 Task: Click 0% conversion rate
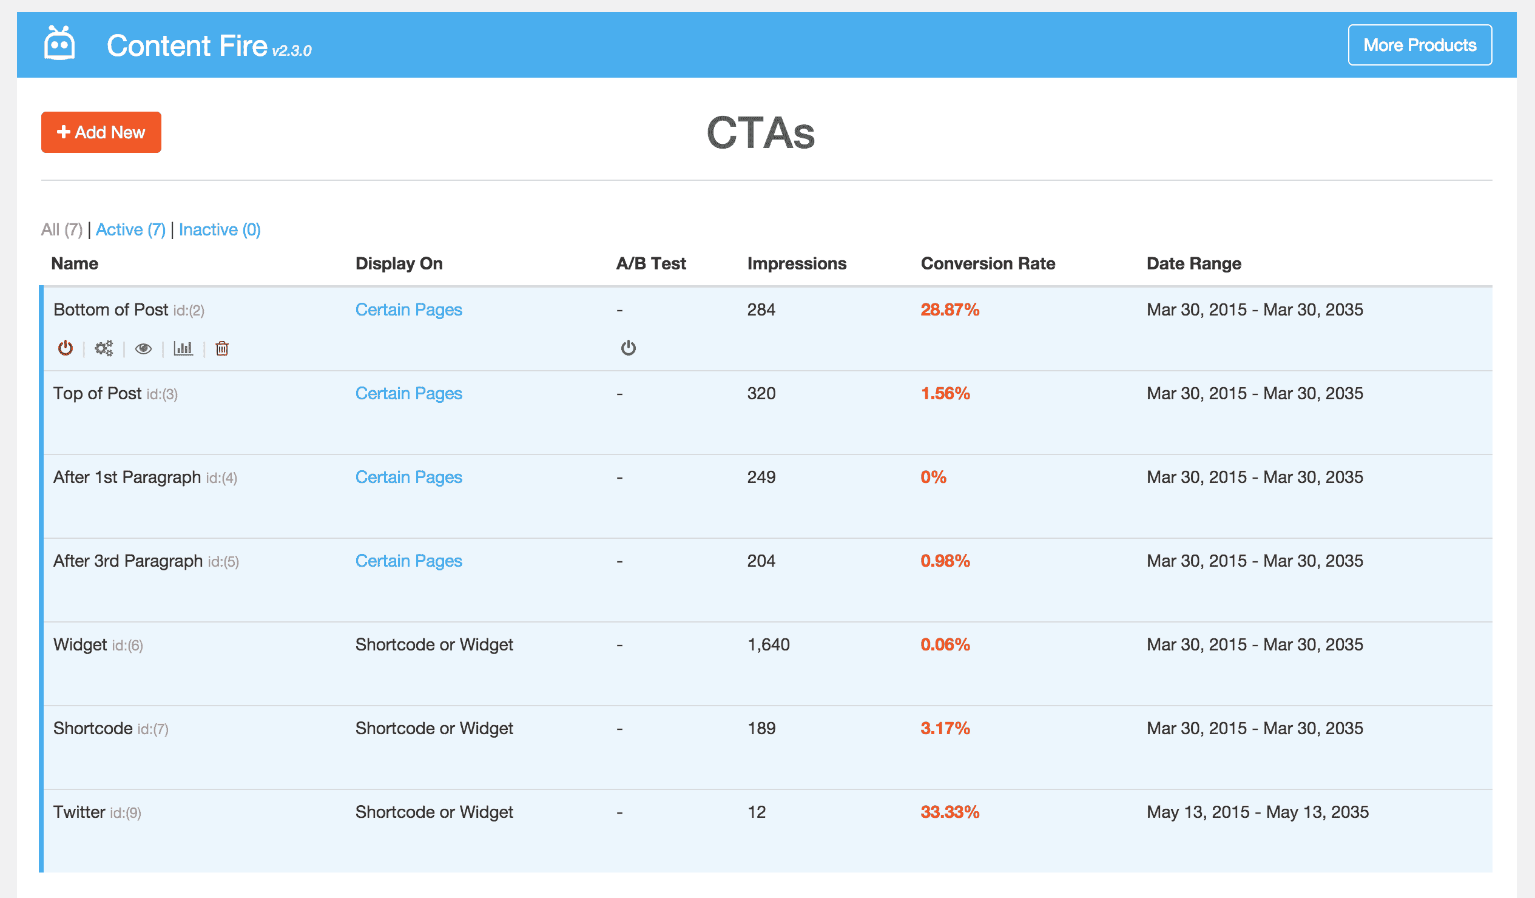pyautogui.click(x=933, y=477)
